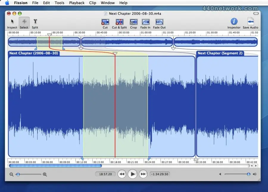Apply Fade In to selection
The image size is (268, 192).
[145, 22]
